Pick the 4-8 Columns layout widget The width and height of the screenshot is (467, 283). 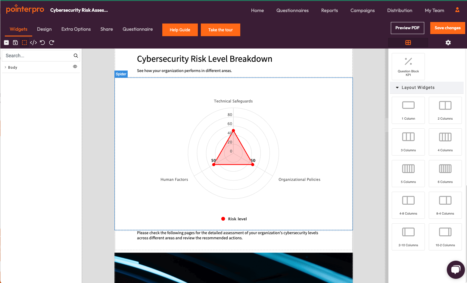[408, 205]
